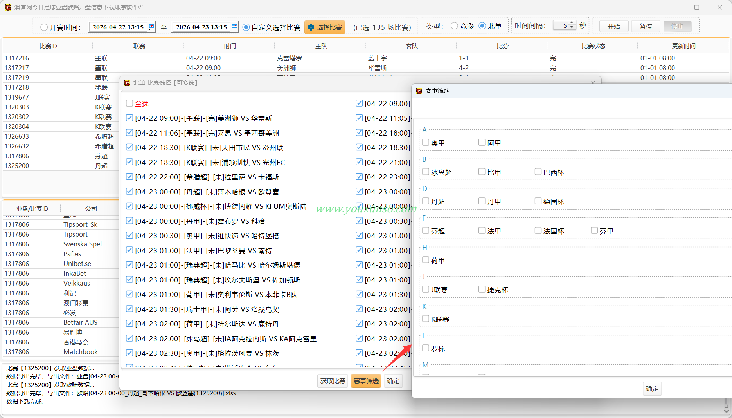Image resolution: width=732 pixels, height=418 pixels.
Task: Uncheck match 大田市民 VS 济州联
Action: (x=129, y=147)
